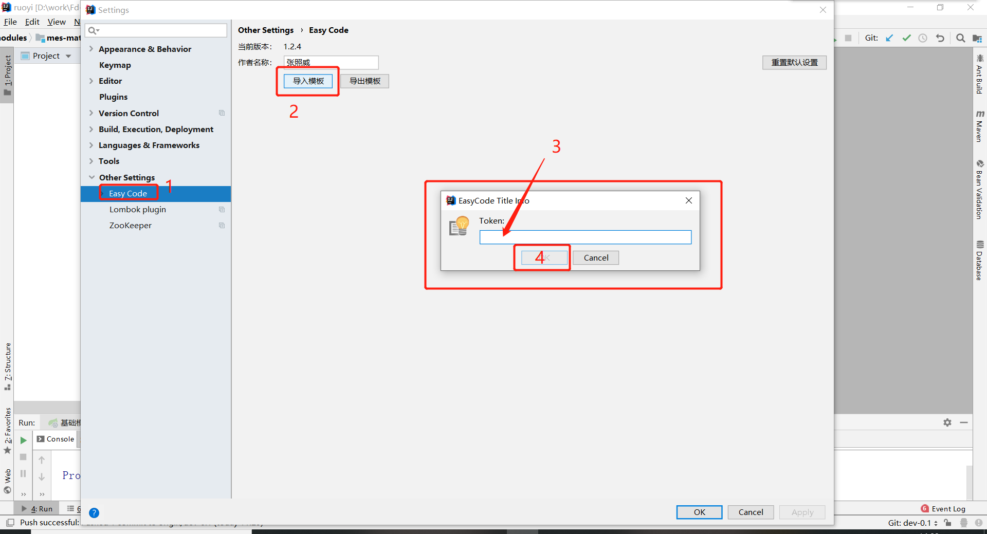Click the Git update project blue arrow icon
This screenshot has width=987, height=534.
tap(890, 38)
